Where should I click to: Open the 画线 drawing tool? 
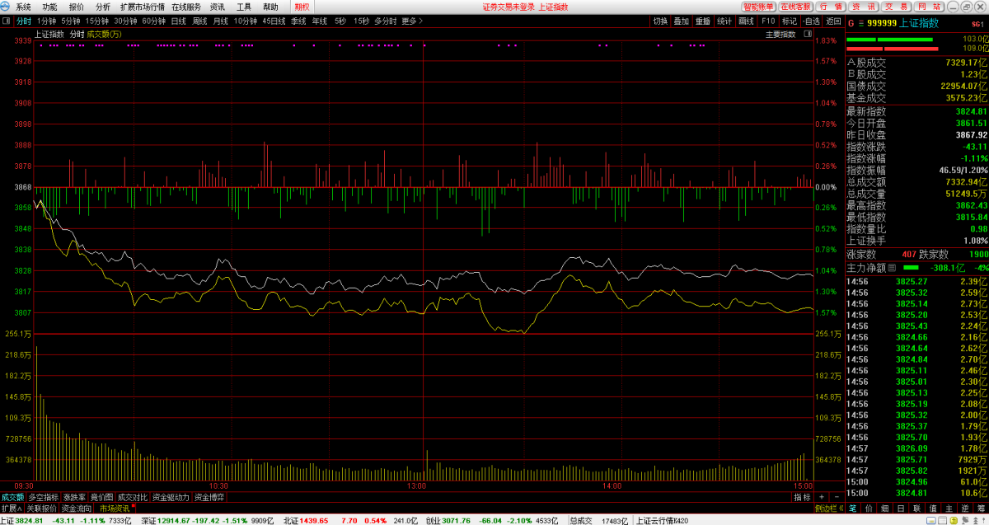click(x=746, y=21)
